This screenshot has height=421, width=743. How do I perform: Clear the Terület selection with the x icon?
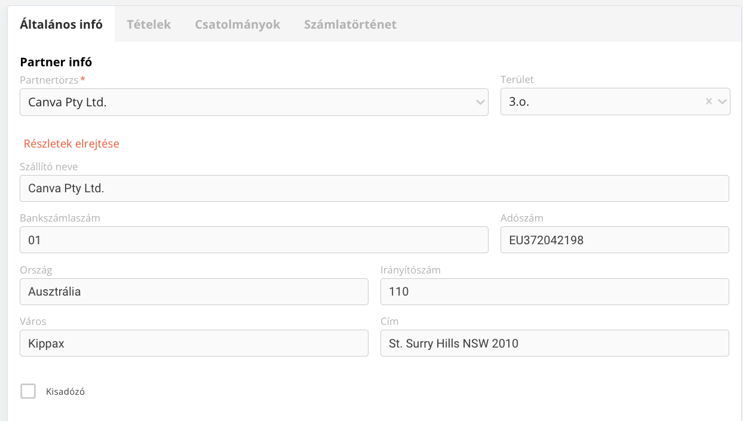709,102
